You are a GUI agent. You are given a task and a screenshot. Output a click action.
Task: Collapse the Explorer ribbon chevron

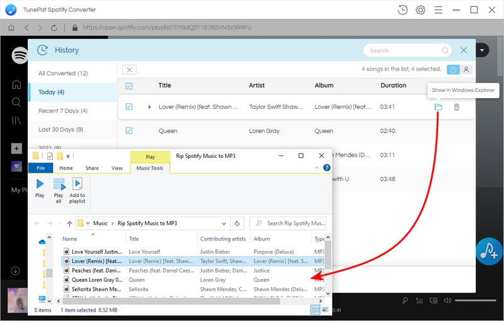(x=317, y=167)
